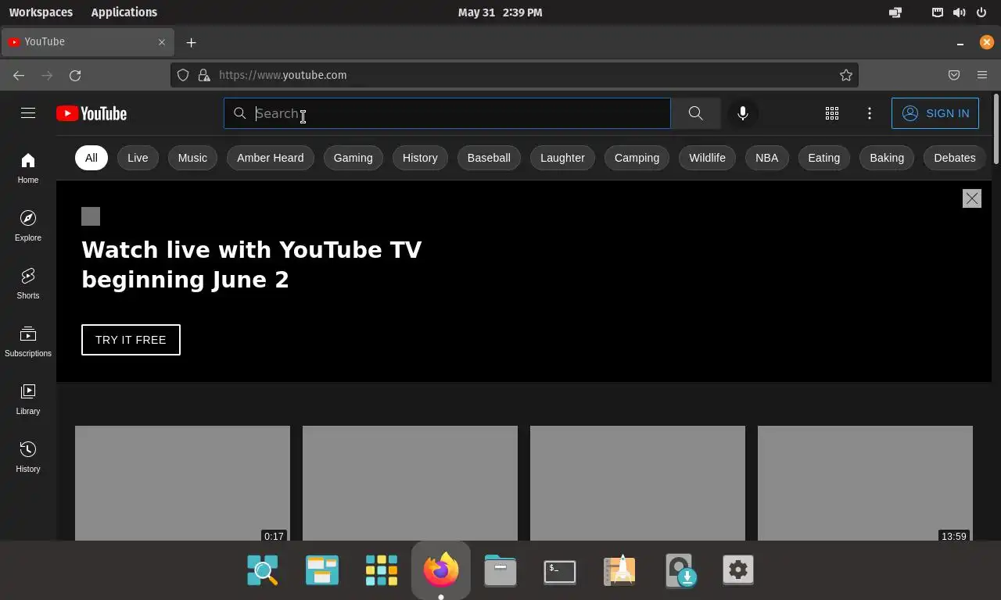Select the Laughter filter chip
The image size is (1001, 600).
(562, 158)
